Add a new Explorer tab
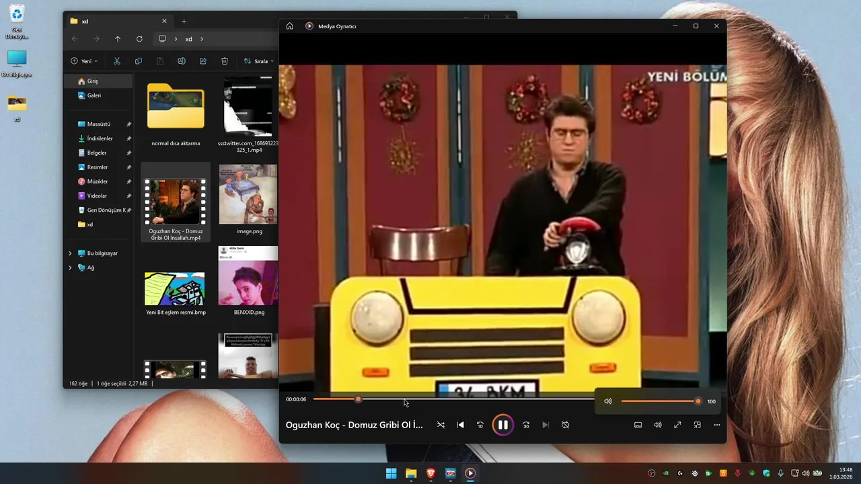 [x=184, y=22]
